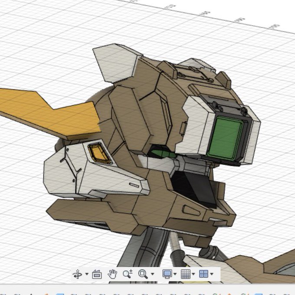Open Grid and Snaps icon
The width and height of the screenshot is (295, 295).
point(186,274)
